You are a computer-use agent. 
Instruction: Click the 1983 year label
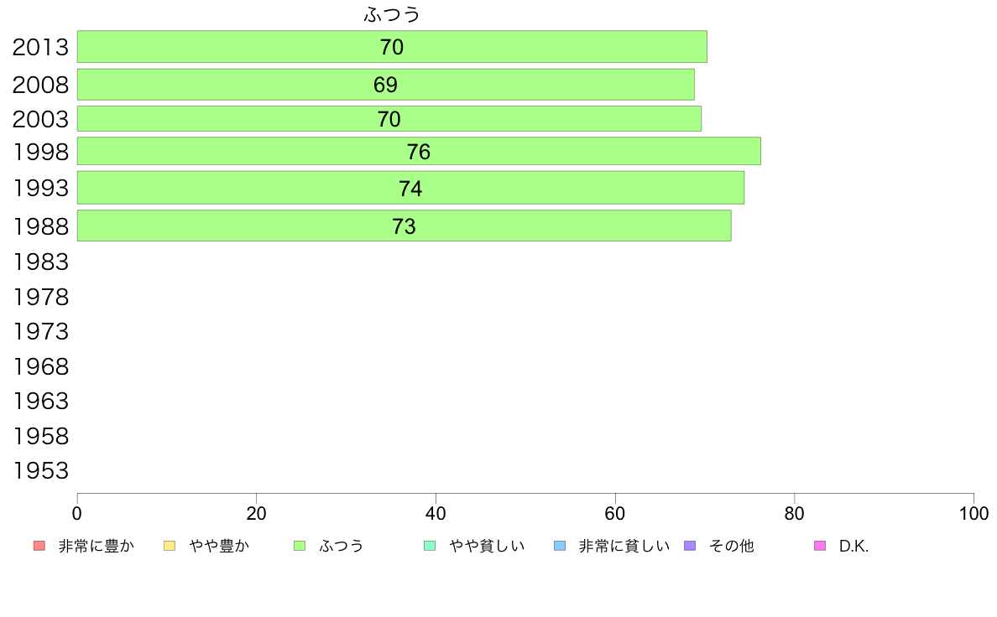pyautogui.click(x=40, y=262)
